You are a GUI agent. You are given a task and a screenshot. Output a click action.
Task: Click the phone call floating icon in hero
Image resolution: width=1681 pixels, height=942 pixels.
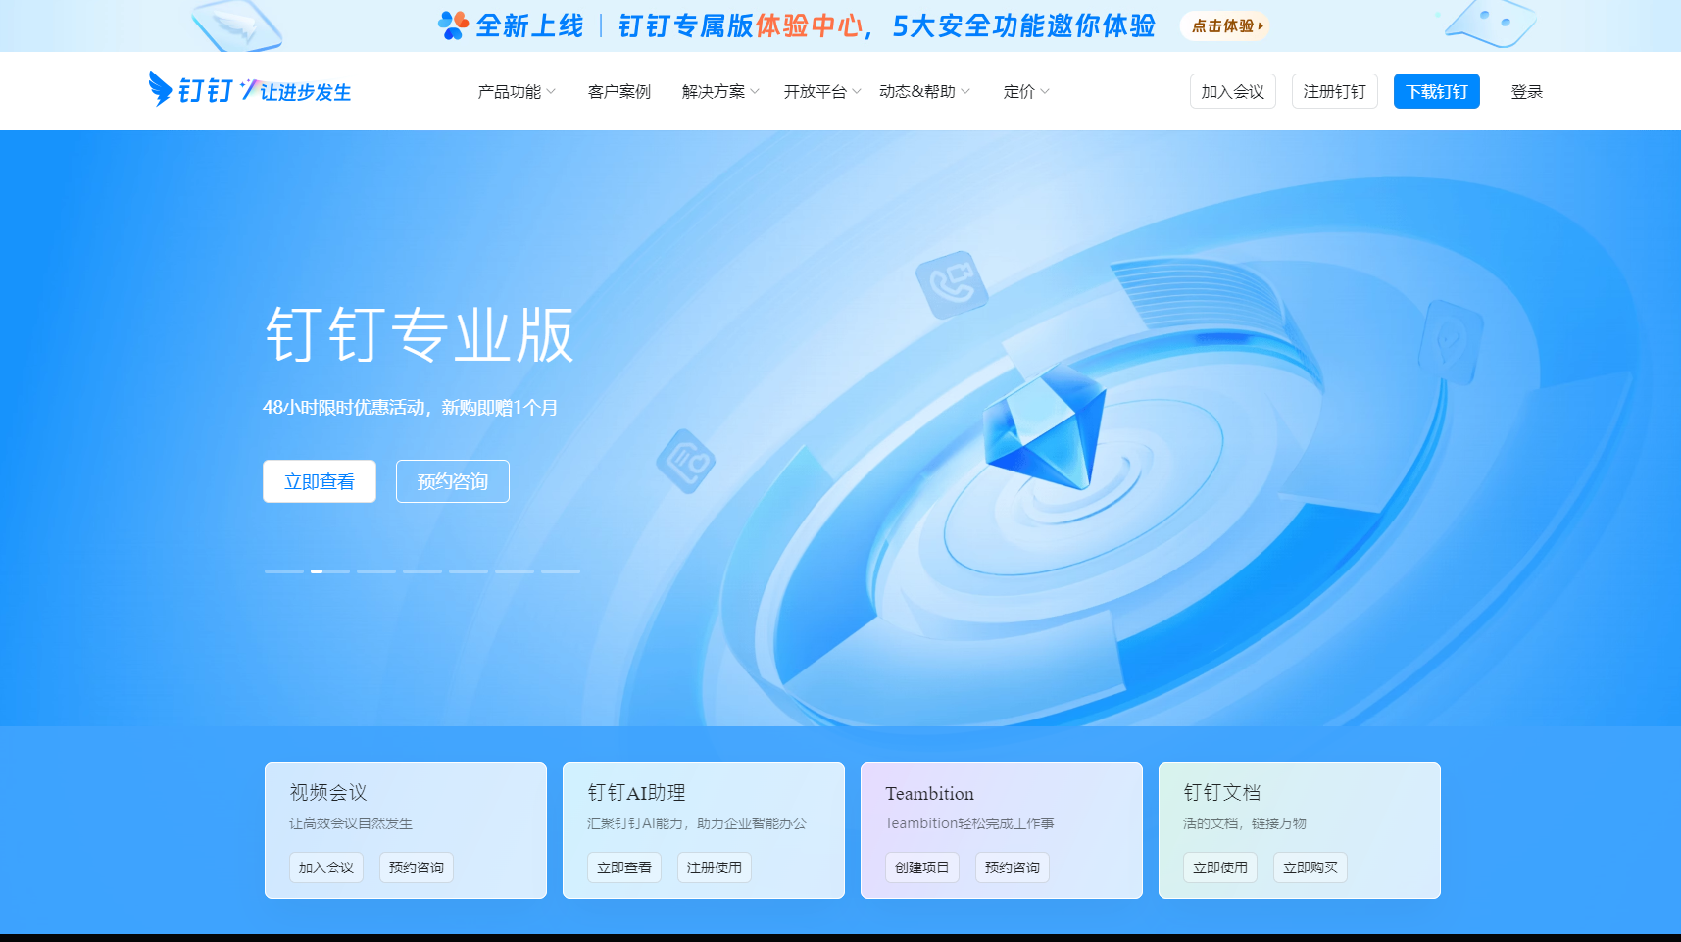pos(951,284)
